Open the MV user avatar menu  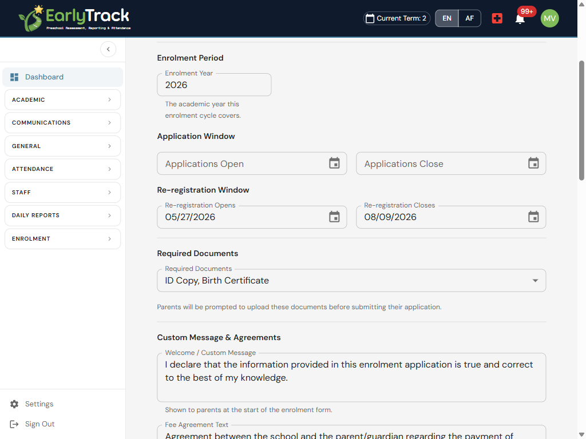549,18
